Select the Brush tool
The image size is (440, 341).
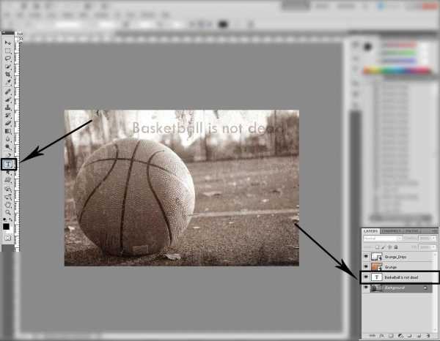click(x=8, y=100)
